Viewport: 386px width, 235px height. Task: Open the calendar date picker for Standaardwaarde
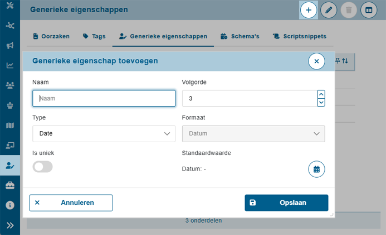(316, 169)
